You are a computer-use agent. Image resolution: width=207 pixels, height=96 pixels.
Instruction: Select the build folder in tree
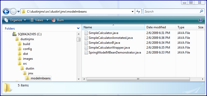27,44
